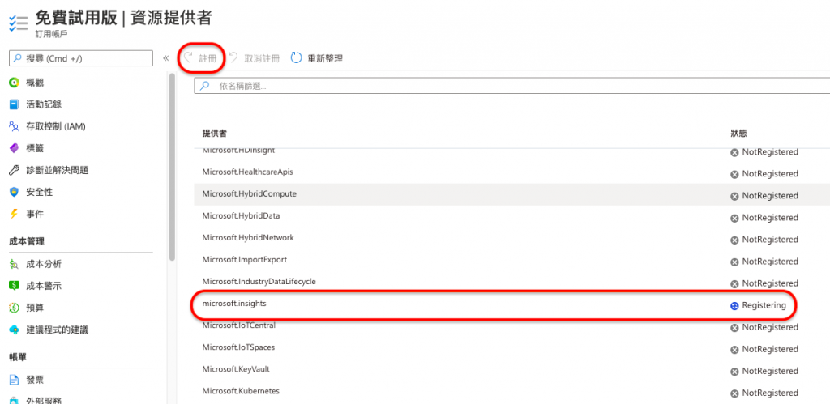This screenshot has width=830, height=404.
Task: Sort by the 提供者 column header
Action: 215,133
